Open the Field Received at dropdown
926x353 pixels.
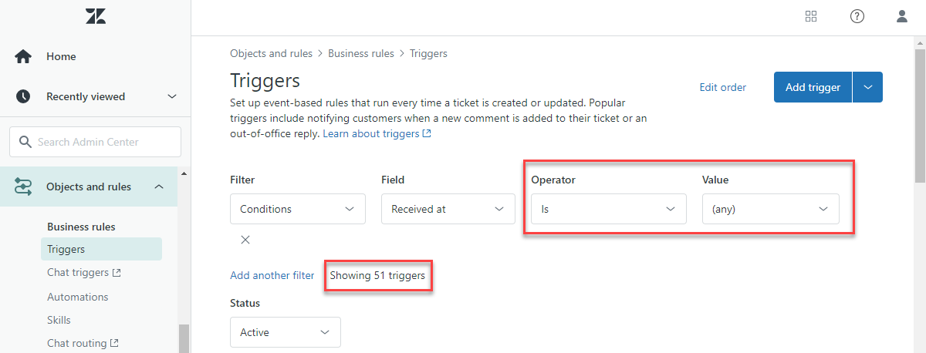(x=448, y=209)
